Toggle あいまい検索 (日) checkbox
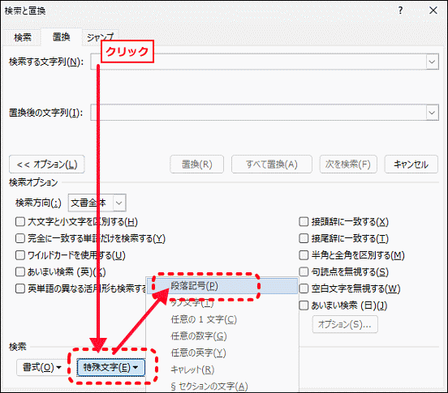 (x=304, y=305)
